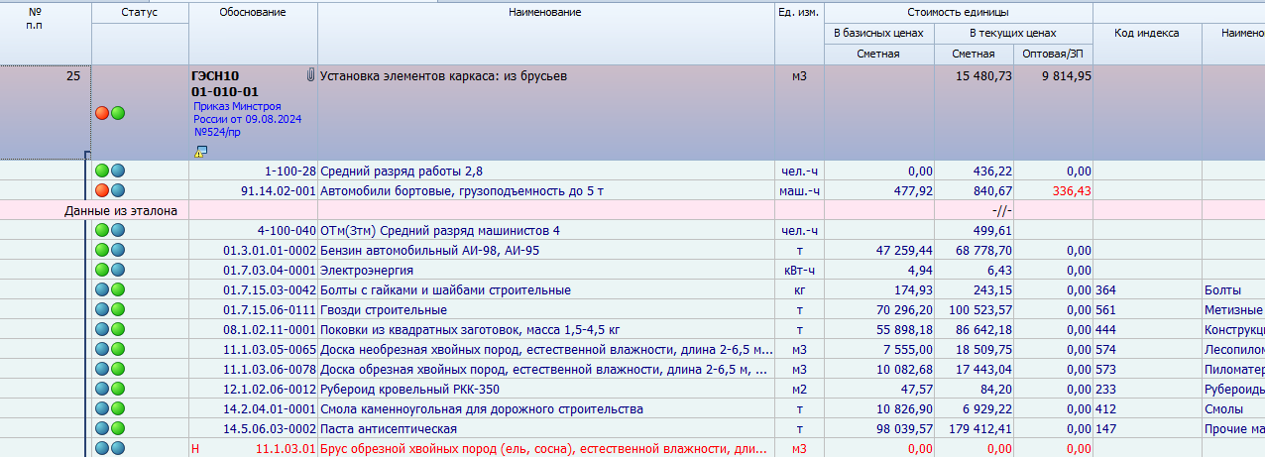Click the Ед. изм. column header
1265x457 pixels.
point(798,12)
